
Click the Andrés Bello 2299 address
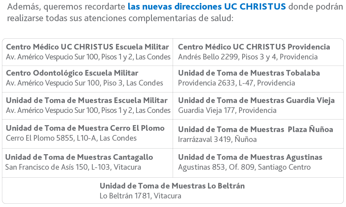tap(248, 57)
